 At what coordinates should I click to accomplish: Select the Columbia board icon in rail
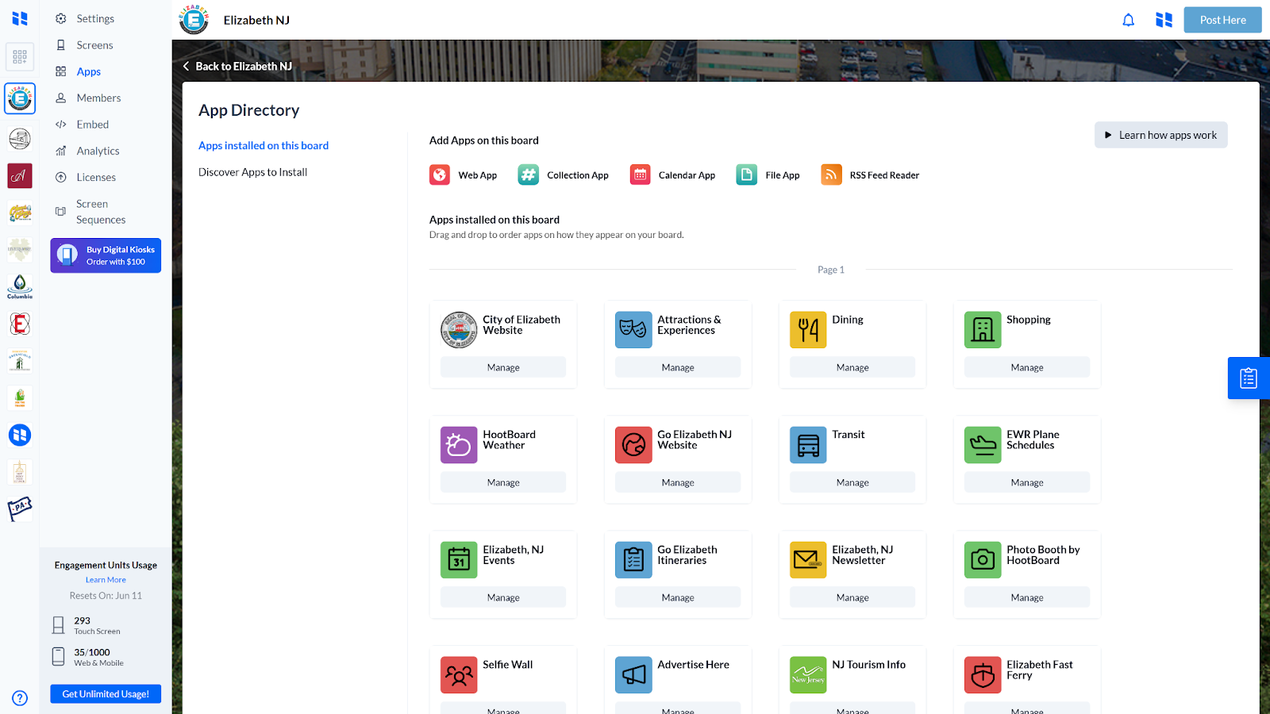click(20, 286)
